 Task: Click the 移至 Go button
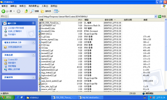162,17
